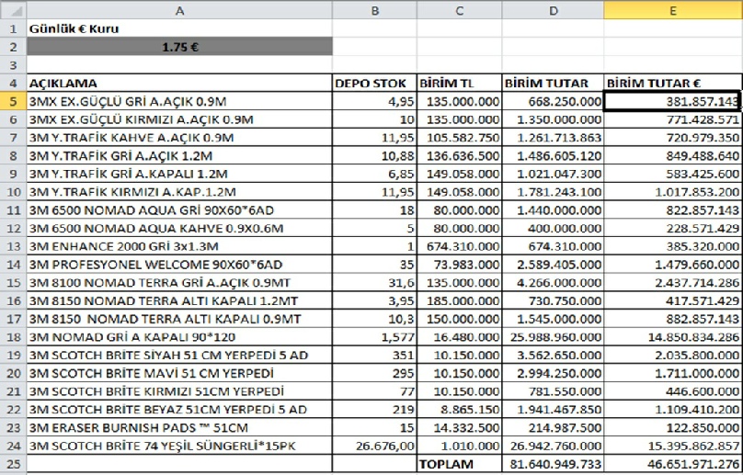Select highlighted column E header

[x=673, y=10]
